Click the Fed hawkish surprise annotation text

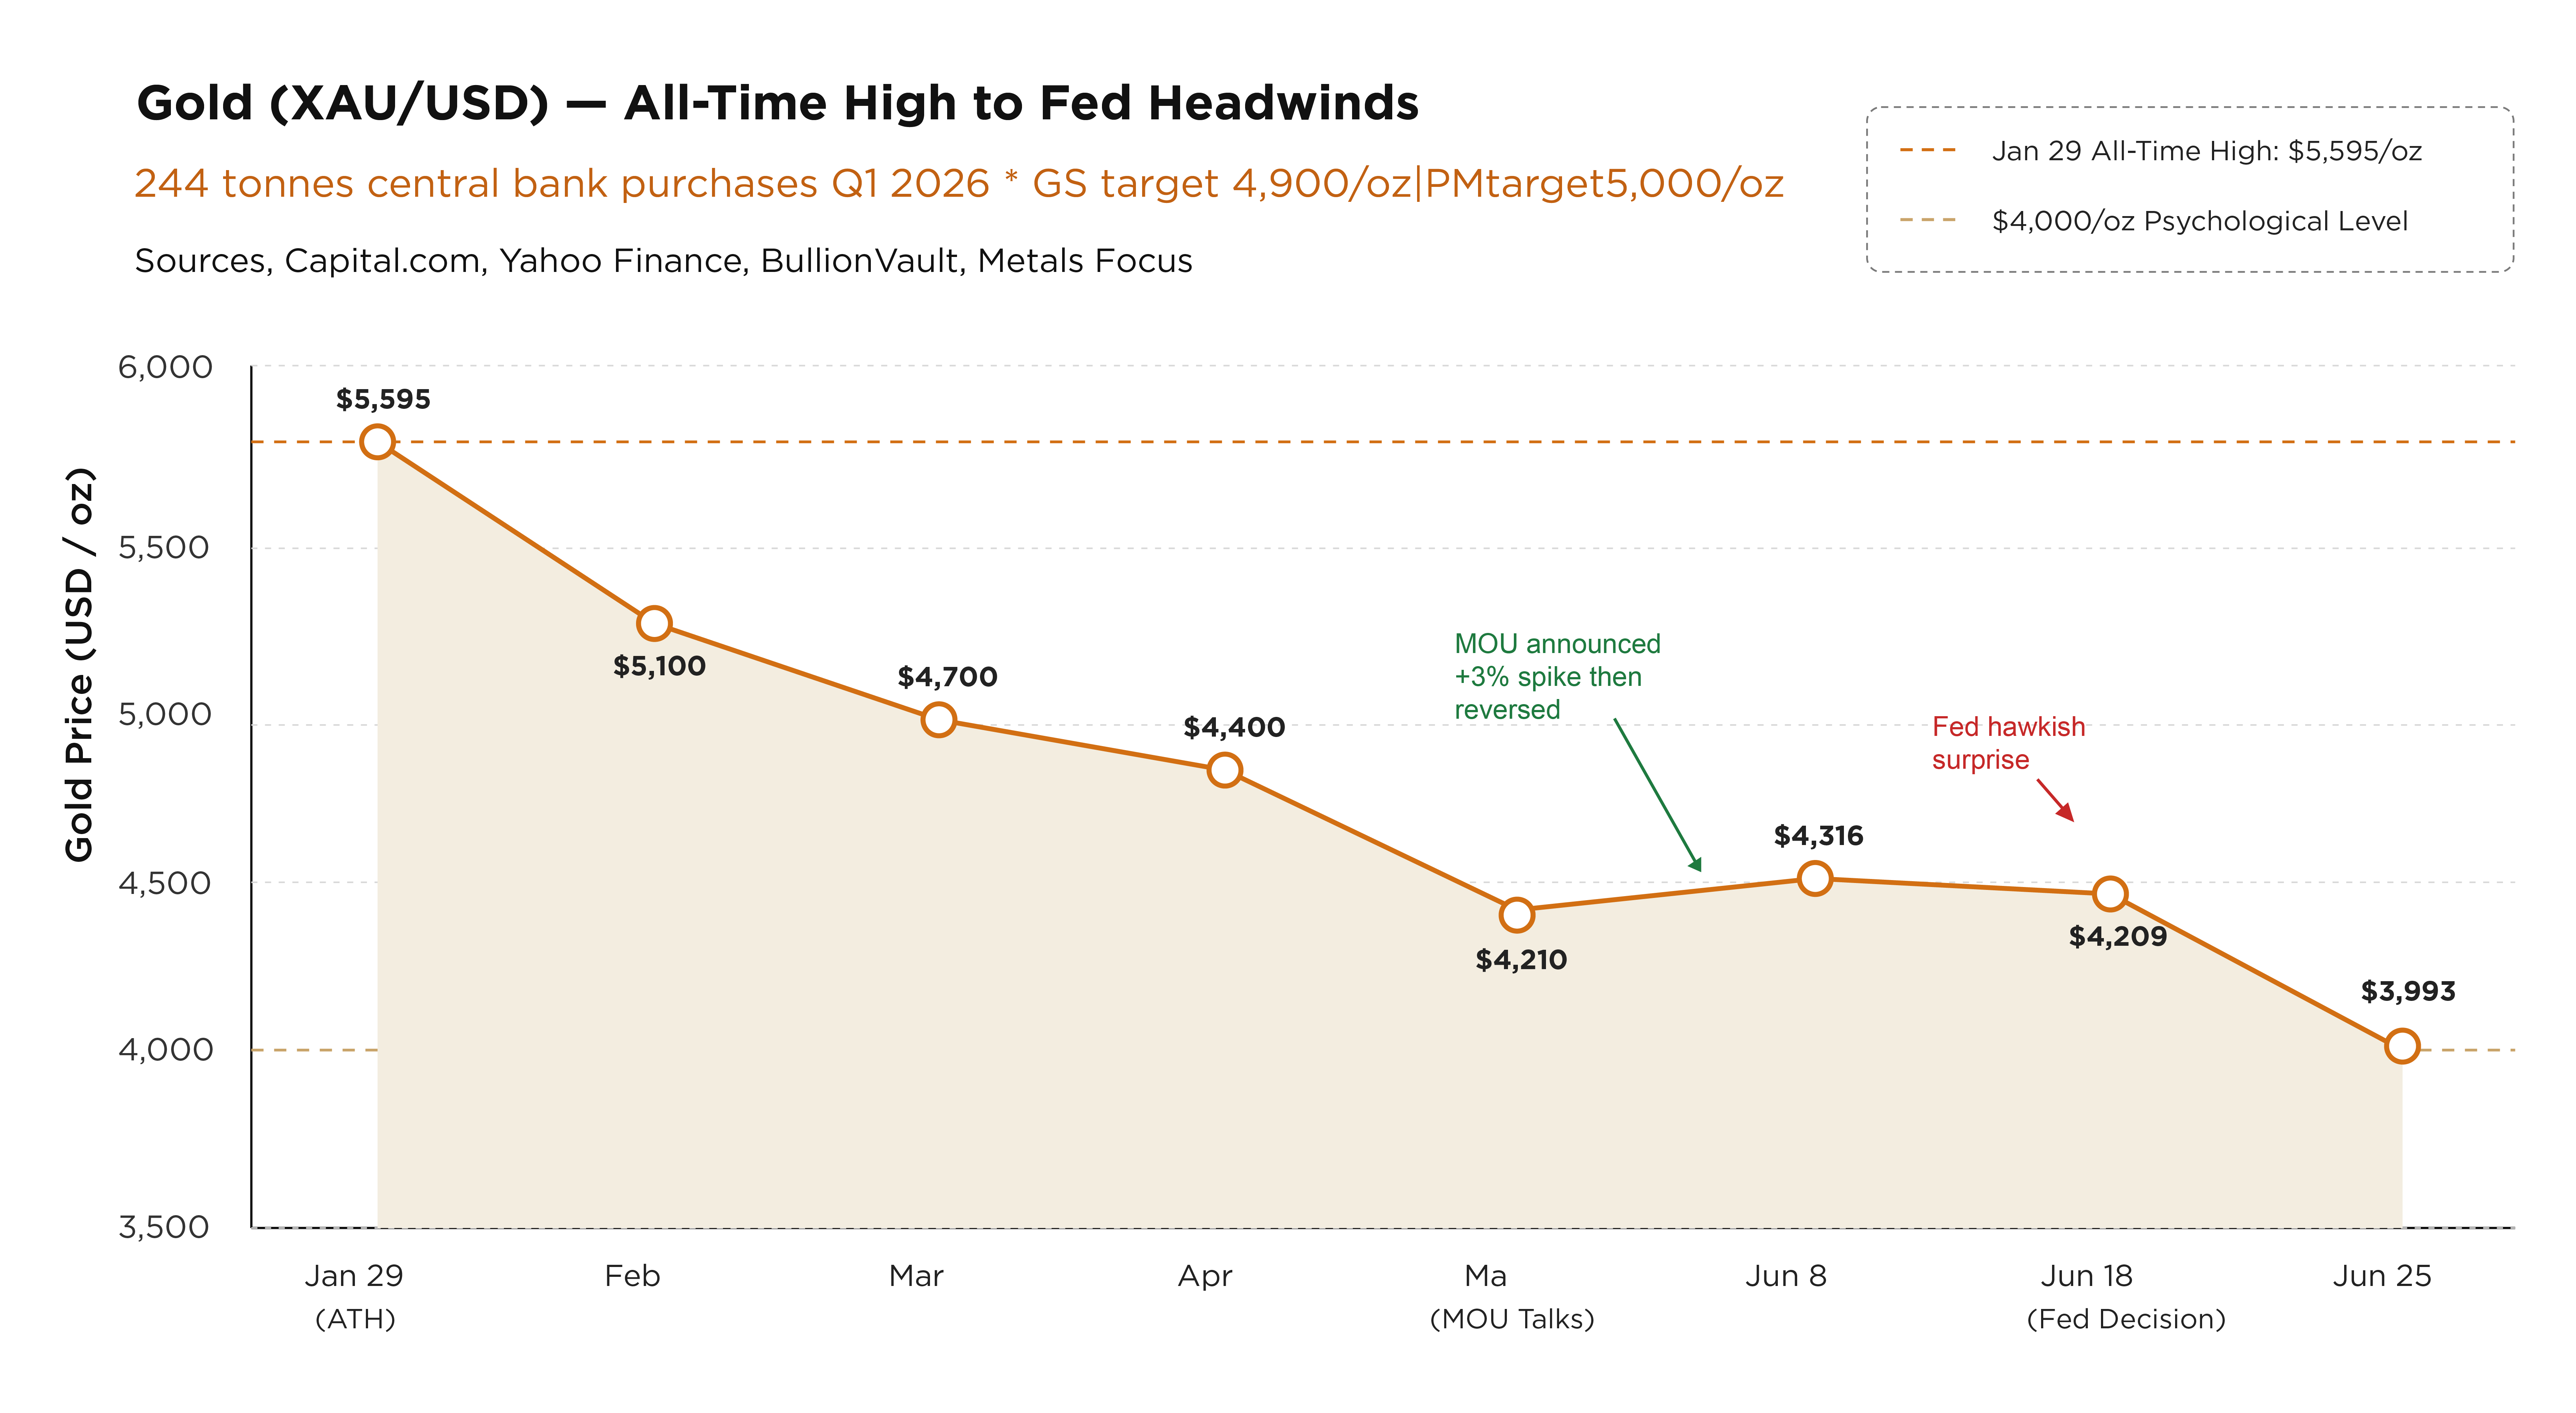coord(2008,743)
